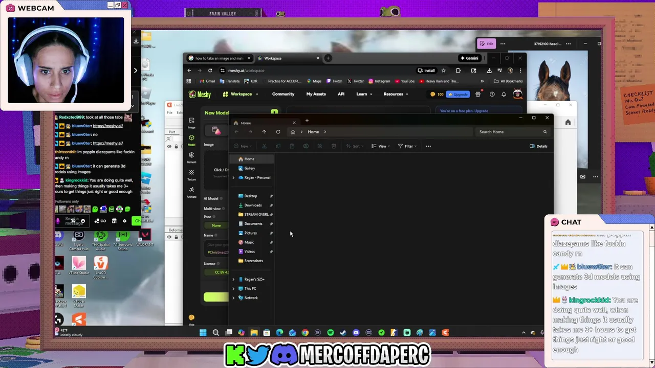Click the Upgrade button in Meshy
The image size is (655, 368).
pyautogui.click(x=458, y=94)
